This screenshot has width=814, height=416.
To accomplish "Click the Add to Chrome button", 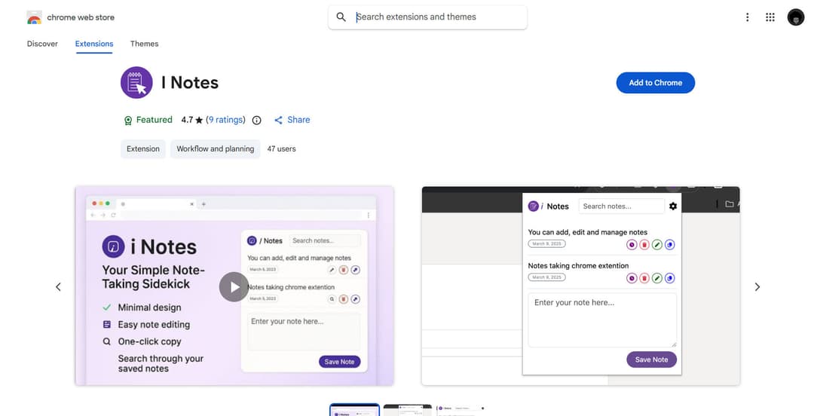I will pos(655,83).
